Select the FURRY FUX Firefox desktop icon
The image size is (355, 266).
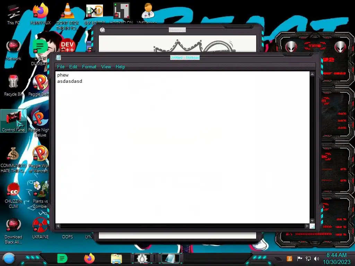point(40,14)
